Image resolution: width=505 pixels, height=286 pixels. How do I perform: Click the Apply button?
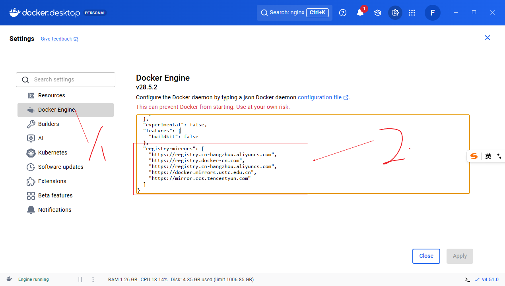[x=460, y=256]
